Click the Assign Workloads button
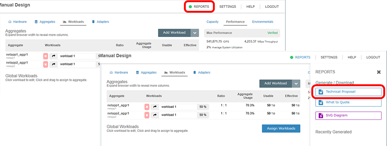387x146 pixels. [281, 129]
